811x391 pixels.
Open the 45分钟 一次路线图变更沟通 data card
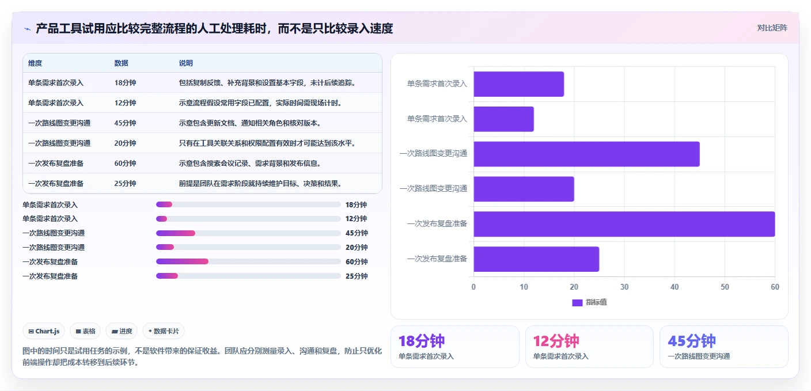click(x=723, y=347)
